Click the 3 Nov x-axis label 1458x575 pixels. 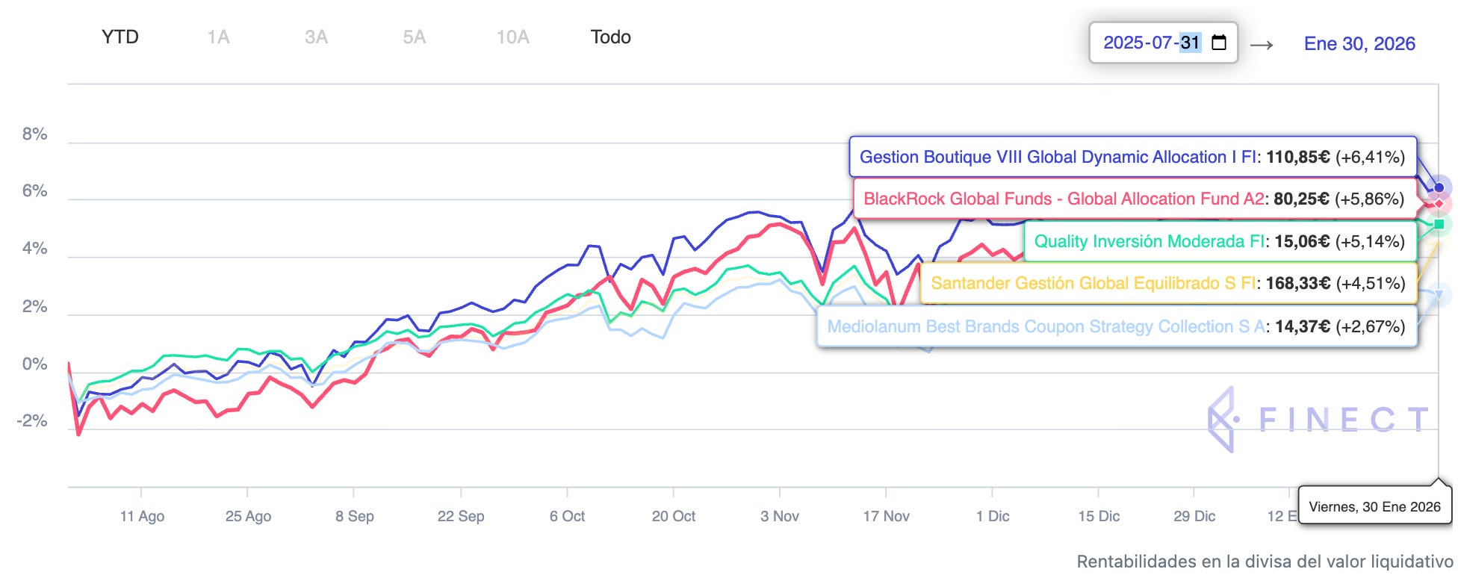click(x=780, y=516)
